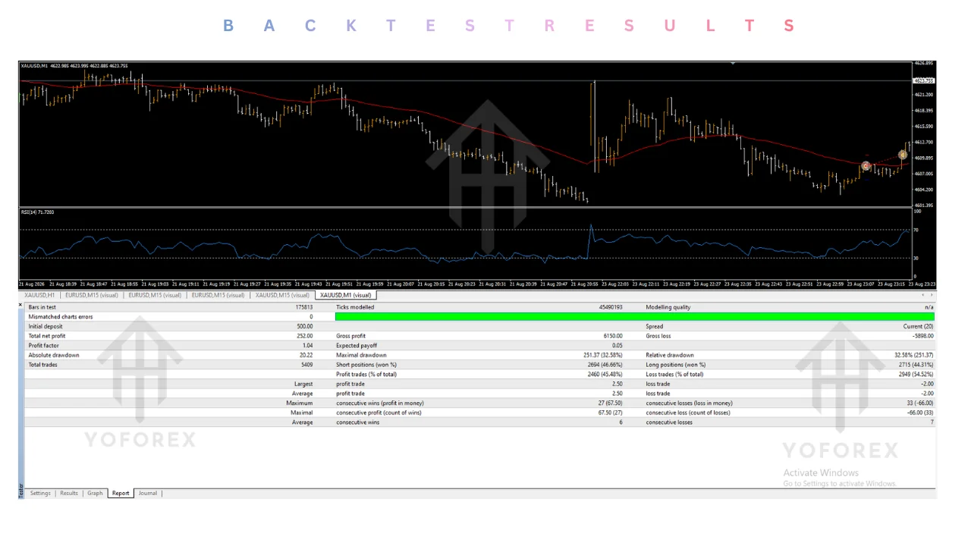Close the Tester panel with the x

(x=20, y=305)
